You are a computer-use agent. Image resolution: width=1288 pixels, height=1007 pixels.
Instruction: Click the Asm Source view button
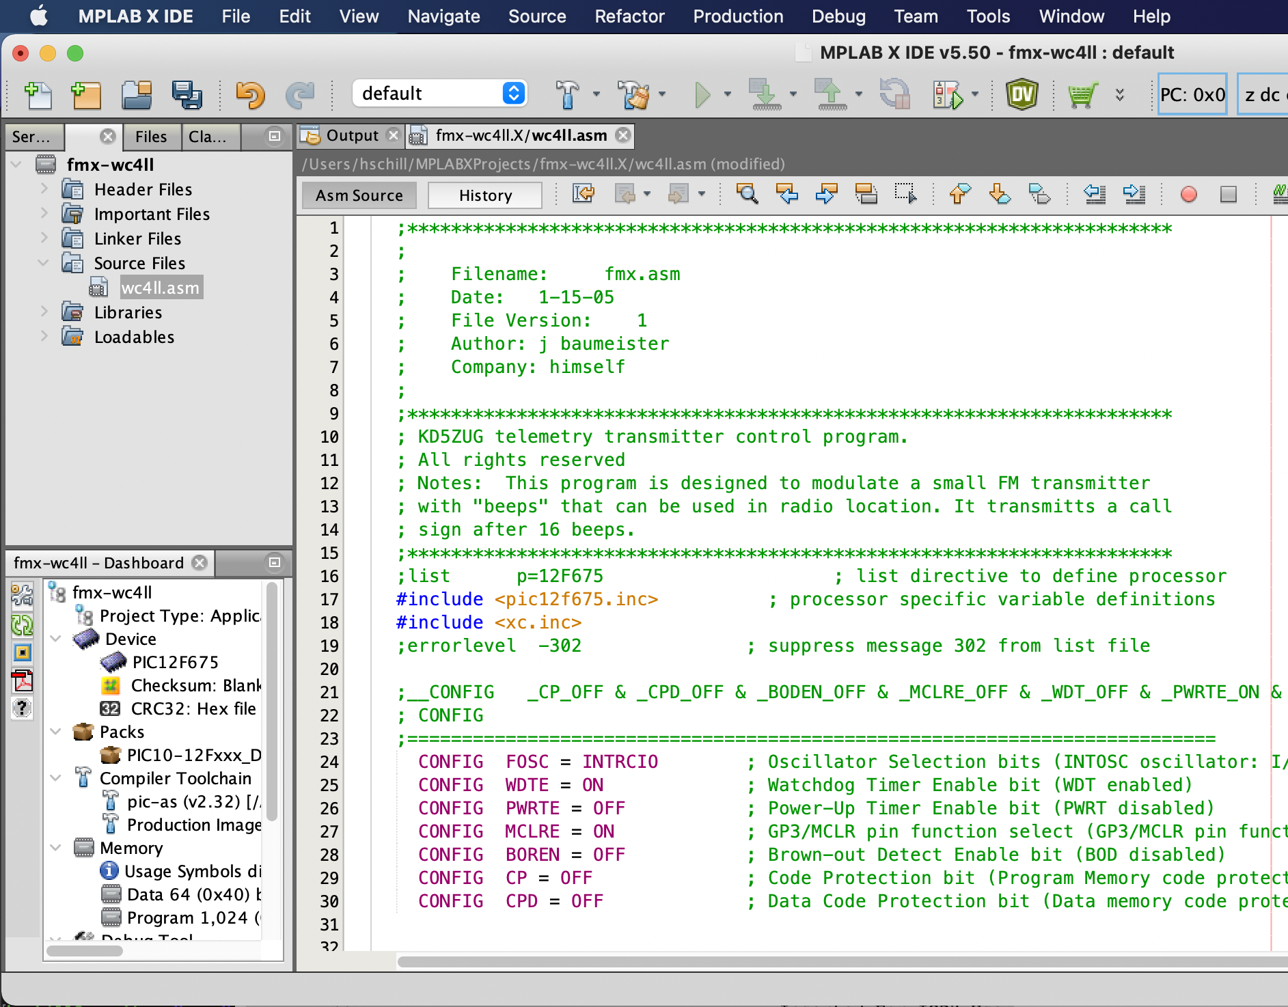(359, 195)
